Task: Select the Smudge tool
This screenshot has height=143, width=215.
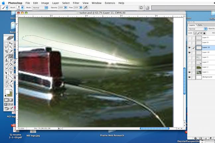Action: point(6,68)
